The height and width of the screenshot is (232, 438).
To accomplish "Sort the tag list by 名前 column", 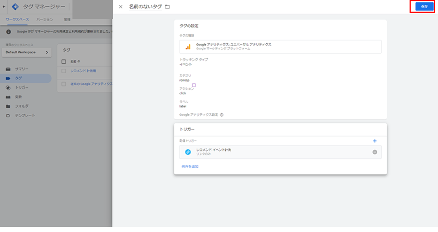I will (75, 62).
